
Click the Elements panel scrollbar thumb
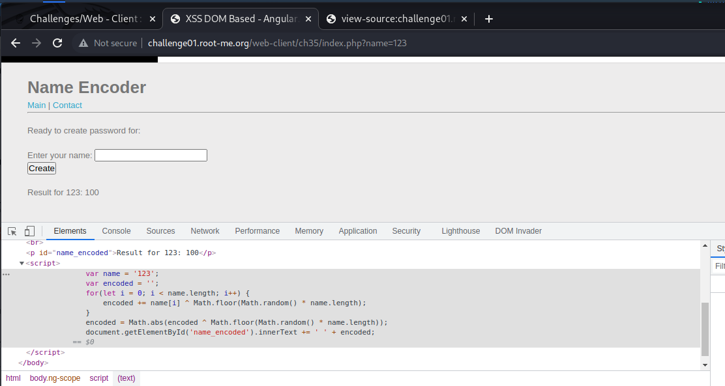705,329
